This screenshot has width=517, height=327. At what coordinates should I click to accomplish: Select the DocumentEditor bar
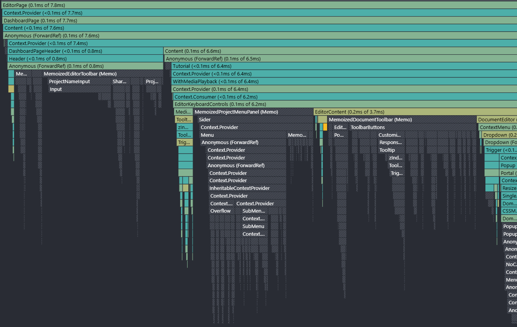click(497, 119)
